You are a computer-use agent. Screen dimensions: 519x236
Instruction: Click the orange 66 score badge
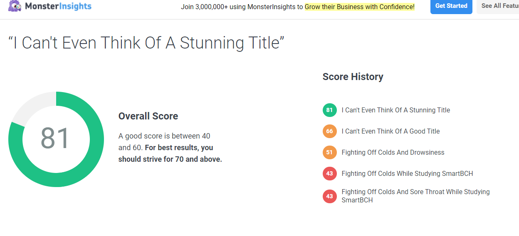[329, 131]
